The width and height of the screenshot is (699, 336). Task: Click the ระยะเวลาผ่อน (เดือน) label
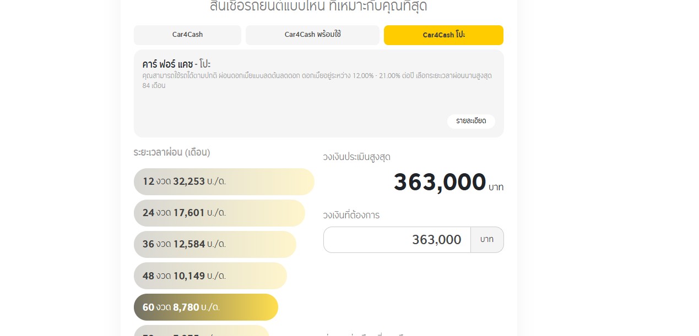pos(171,152)
